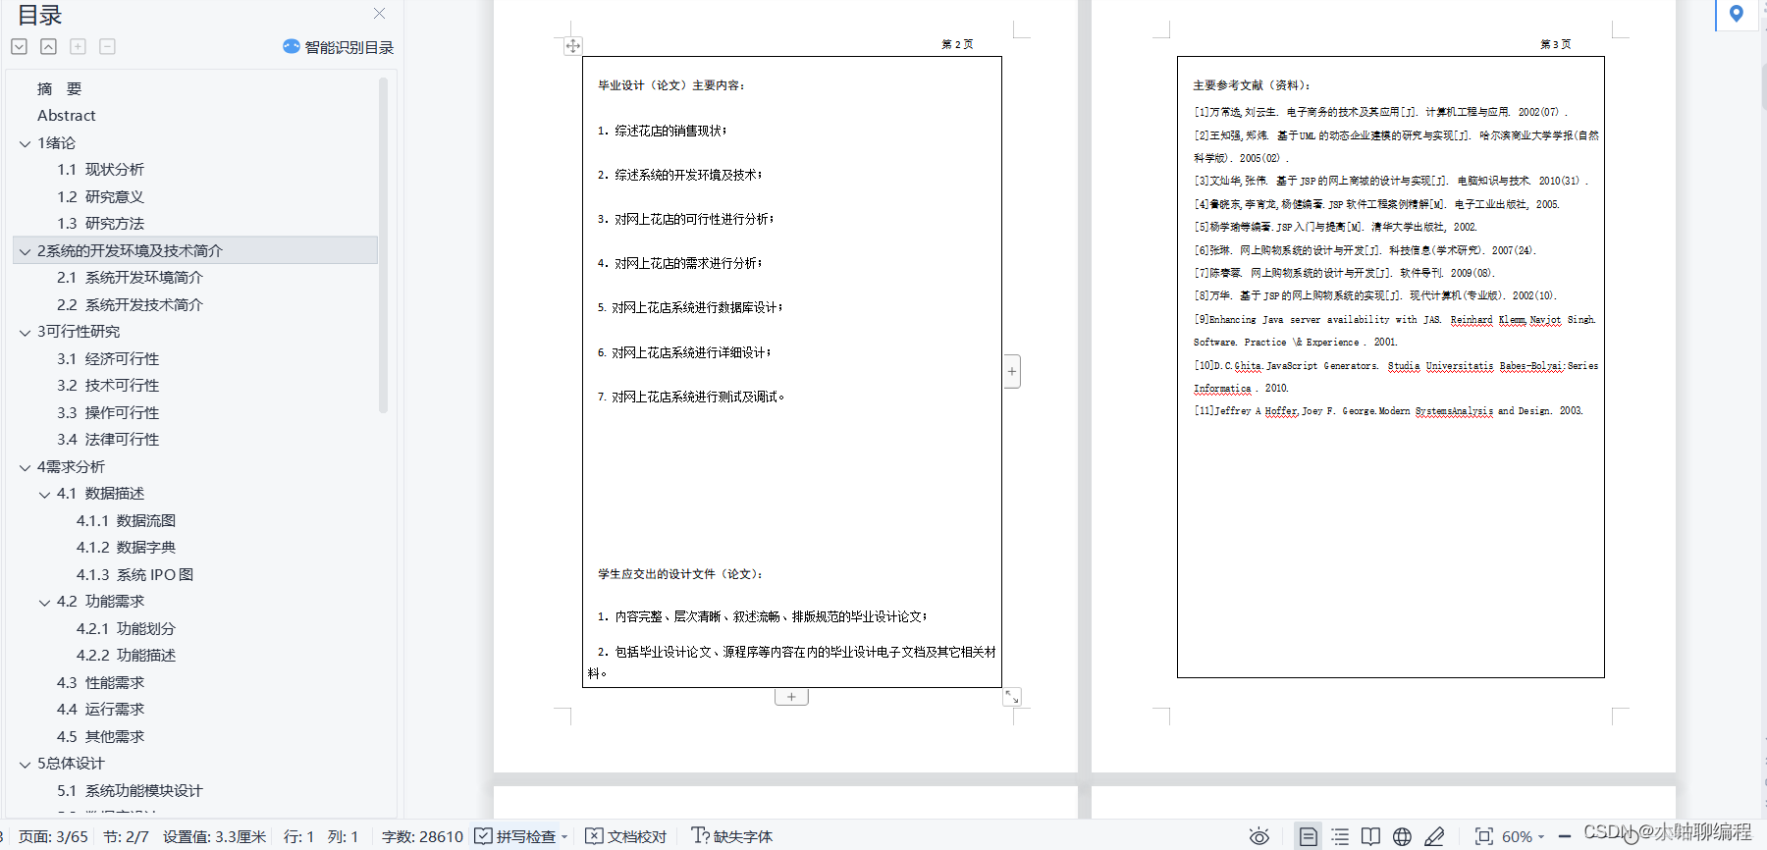Open 4.1.3 系统 IPO 图 heading

pos(134,574)
